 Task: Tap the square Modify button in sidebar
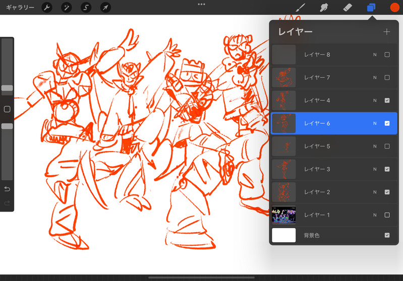click(7, 109)
